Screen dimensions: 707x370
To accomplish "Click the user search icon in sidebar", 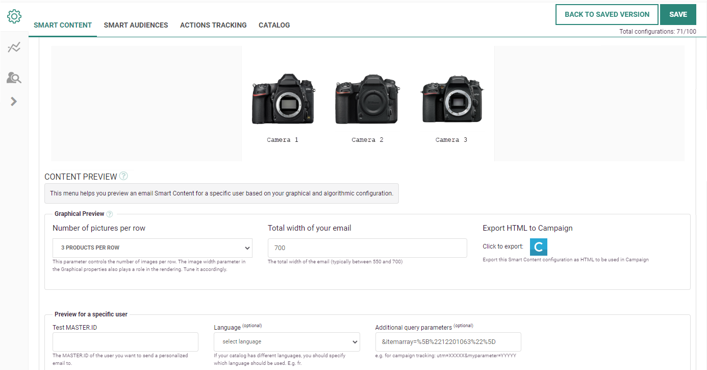I will (14, 78).
